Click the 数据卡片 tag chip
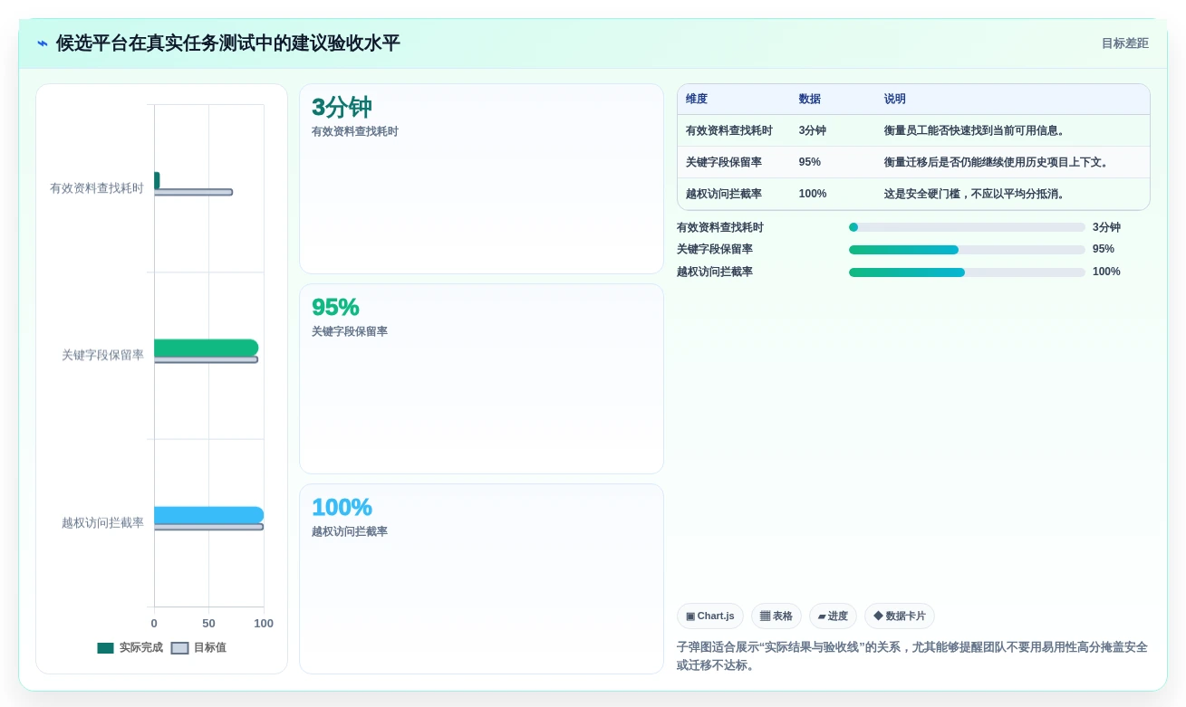This screenshot has width=1186, height=707. tap(900, 616)
